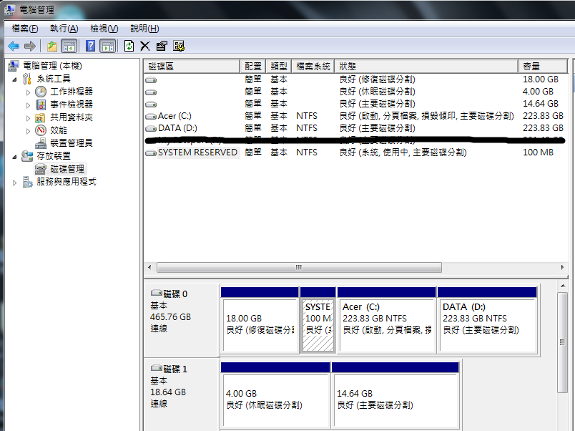Expand the 服務與應用程式 tree node
Image resolution: width=575 pixels, height=431 pixels.
tap(14, 182)
